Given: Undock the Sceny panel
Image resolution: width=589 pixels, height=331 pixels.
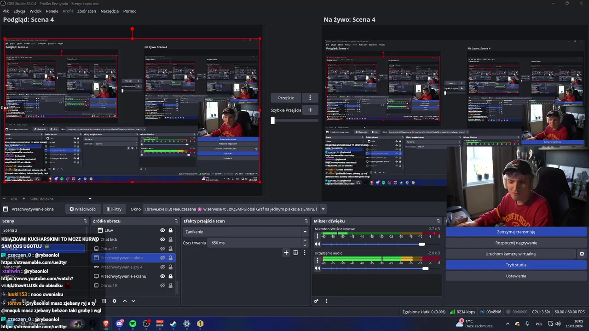Looking at the screenshot, I should pyautogui.click(x=86, y=221).
